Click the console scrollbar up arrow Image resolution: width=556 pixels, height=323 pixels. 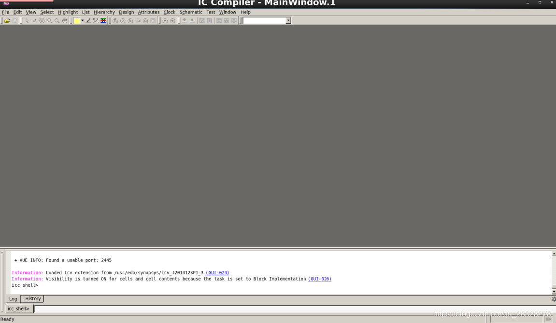554,254
